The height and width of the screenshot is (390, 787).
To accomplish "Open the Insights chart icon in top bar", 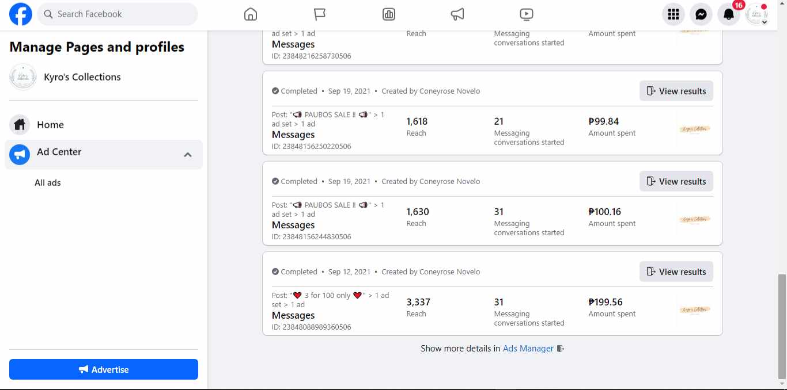I will coord(389,14).
